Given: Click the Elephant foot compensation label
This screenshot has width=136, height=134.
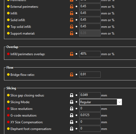Looking at the screenshot, I should [31, 129].
